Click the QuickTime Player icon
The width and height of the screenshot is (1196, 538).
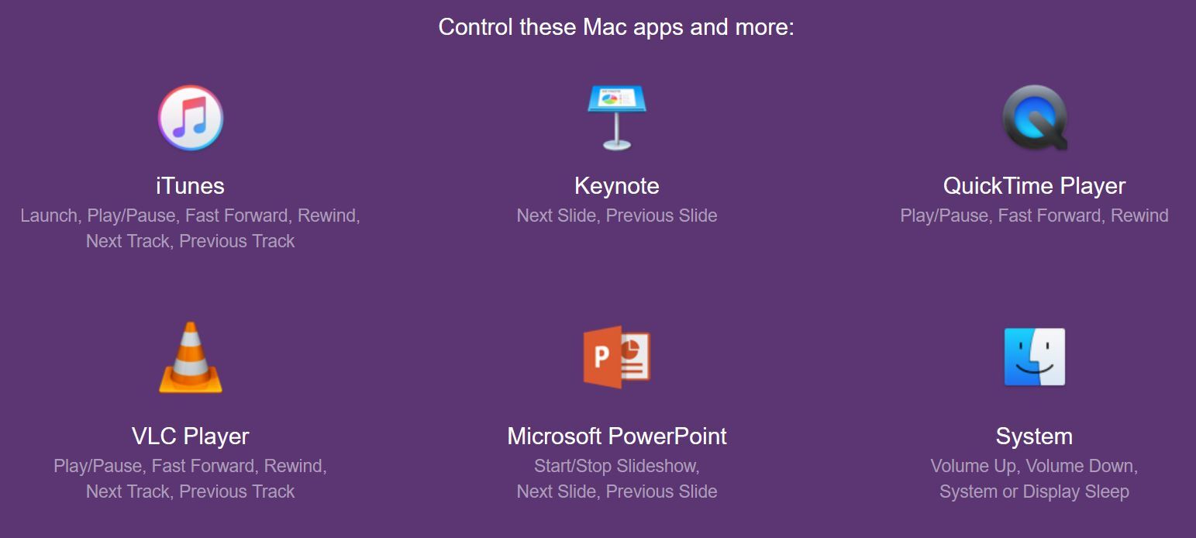(1034, 119)
